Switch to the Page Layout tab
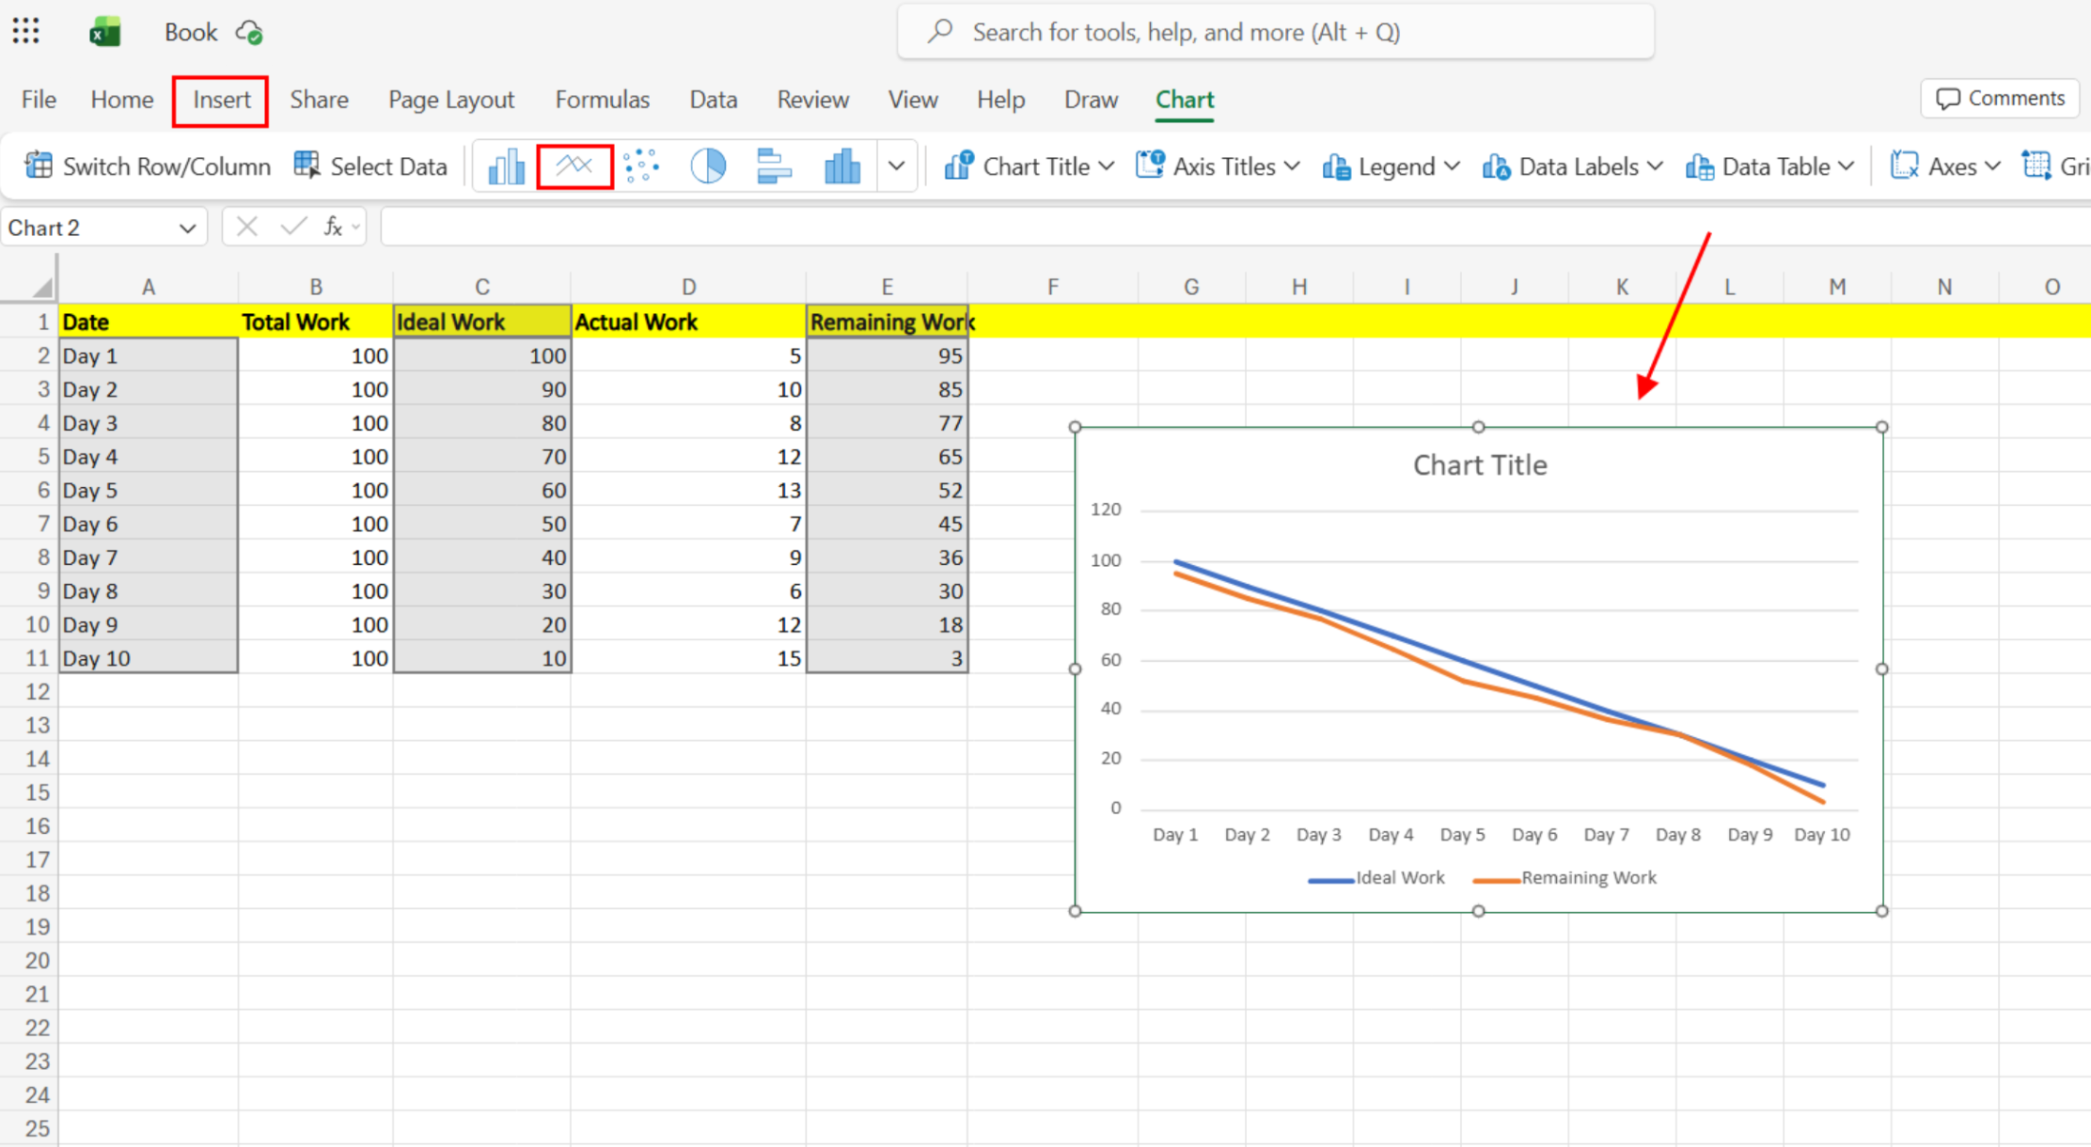The height and width of the screenshot is (1147, 2091). coord(451,100)
